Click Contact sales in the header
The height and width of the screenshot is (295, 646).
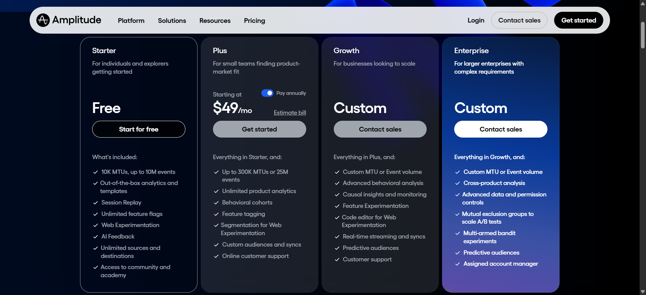[519, 20]
